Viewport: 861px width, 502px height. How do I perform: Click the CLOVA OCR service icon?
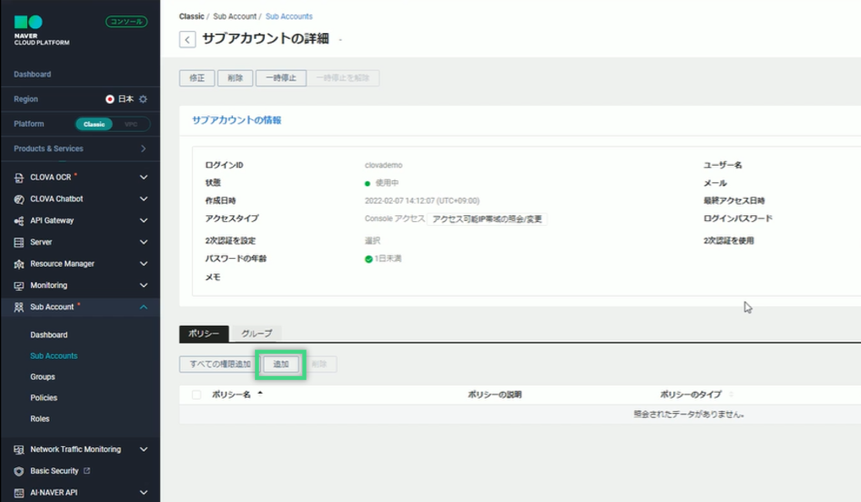pos(19,178)
